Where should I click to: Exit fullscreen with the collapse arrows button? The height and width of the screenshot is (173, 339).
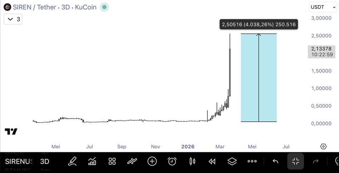pyautogui.click(x=296, y=161)
